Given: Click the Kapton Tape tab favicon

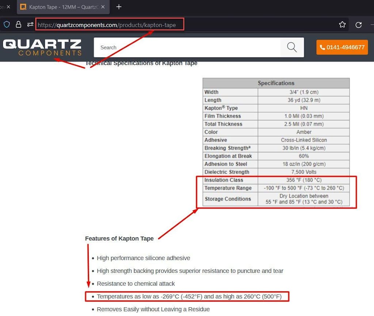Looking at the screenshot, I should coord(23,7).
